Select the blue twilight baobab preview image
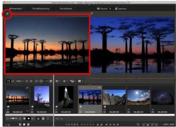The image size is (176, 127). click(132, 45)
